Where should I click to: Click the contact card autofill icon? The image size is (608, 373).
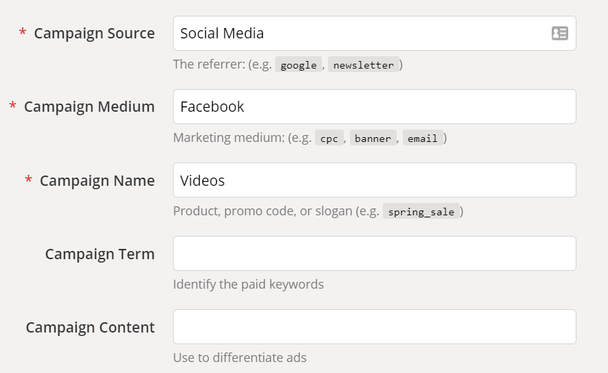pos(559,33)
